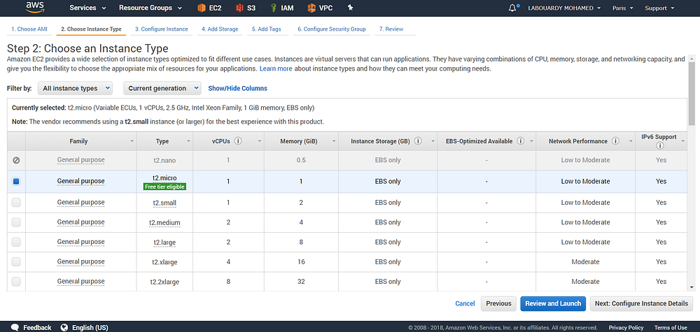
Task: Go to the 6. Configure Security Group tab
Action: 331,29
